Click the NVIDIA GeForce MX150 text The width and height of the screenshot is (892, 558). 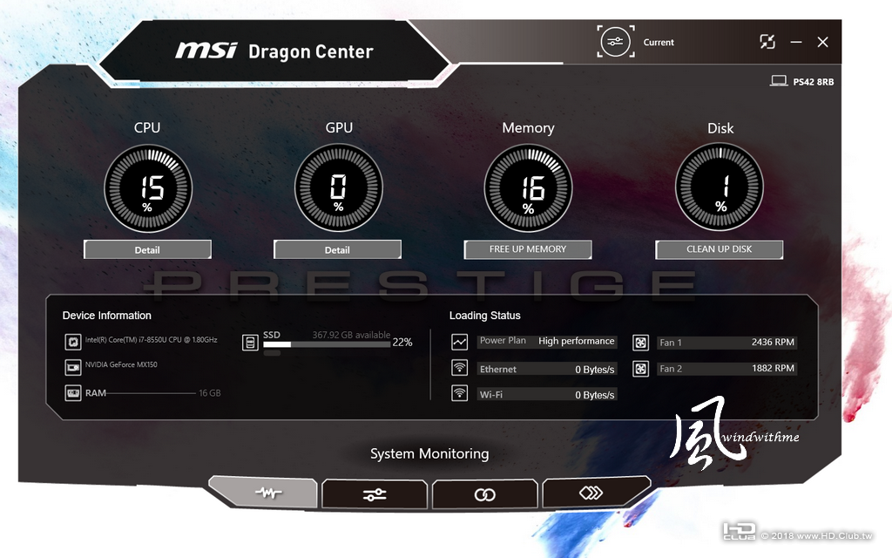pyautogui.click(x=121, y=364)
